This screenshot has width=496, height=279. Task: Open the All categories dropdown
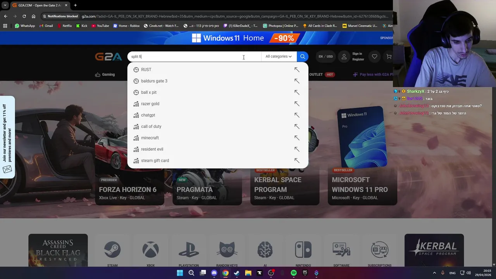click(x=279, y=57)
